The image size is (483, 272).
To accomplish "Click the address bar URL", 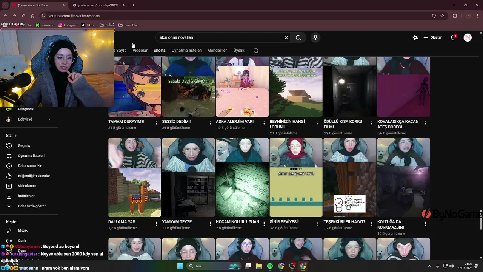I will point(74,16).
